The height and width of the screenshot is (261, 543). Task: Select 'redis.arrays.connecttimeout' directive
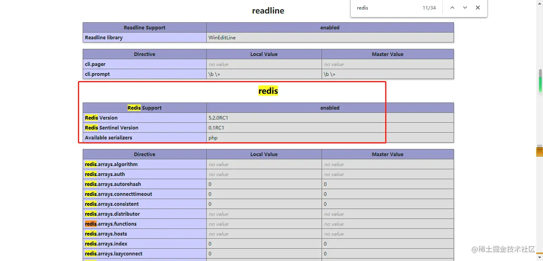tap(145, 194)
